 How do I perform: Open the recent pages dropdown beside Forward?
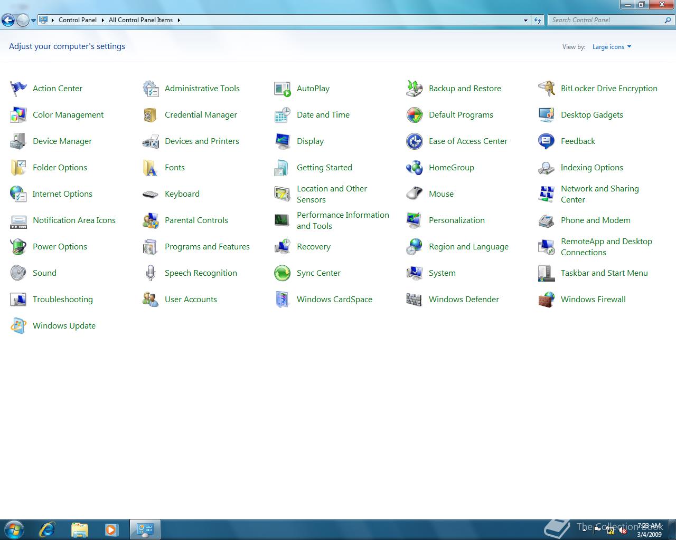pyautogui.click(x=33, y=21)
